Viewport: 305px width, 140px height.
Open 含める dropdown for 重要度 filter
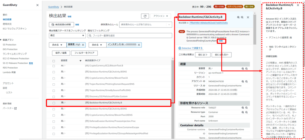pos(57,45)
